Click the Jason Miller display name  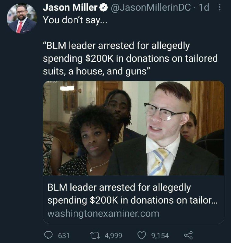(70, 7)
